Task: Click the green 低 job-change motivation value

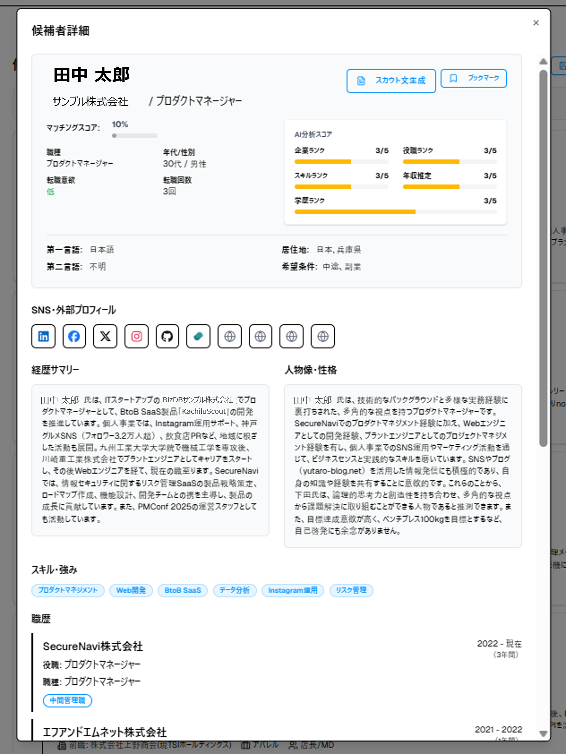Action: pyautogui.click(x=51, y=191)
